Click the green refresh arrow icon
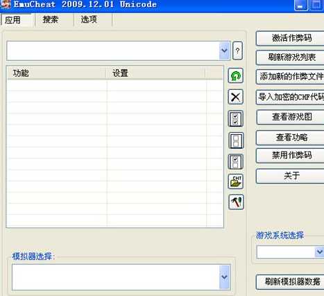324x296 pixels. tap(235, 75)
